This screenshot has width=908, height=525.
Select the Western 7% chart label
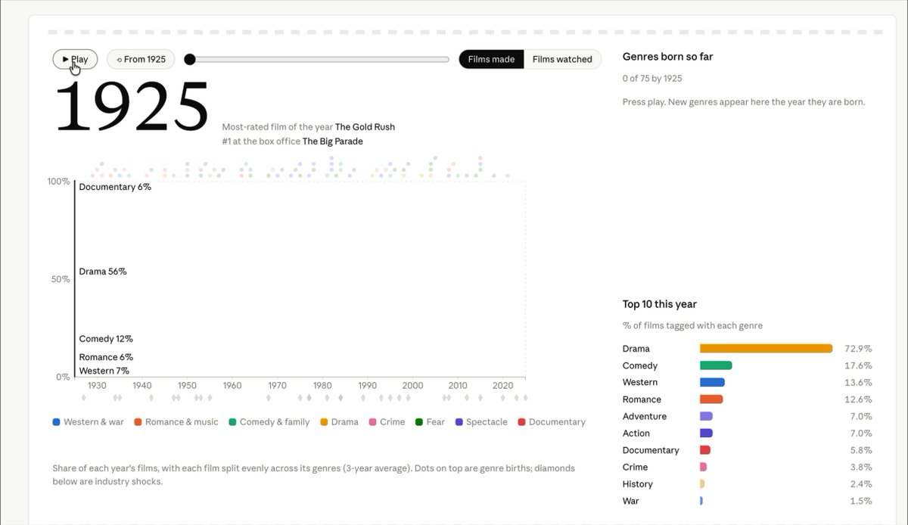104,371
